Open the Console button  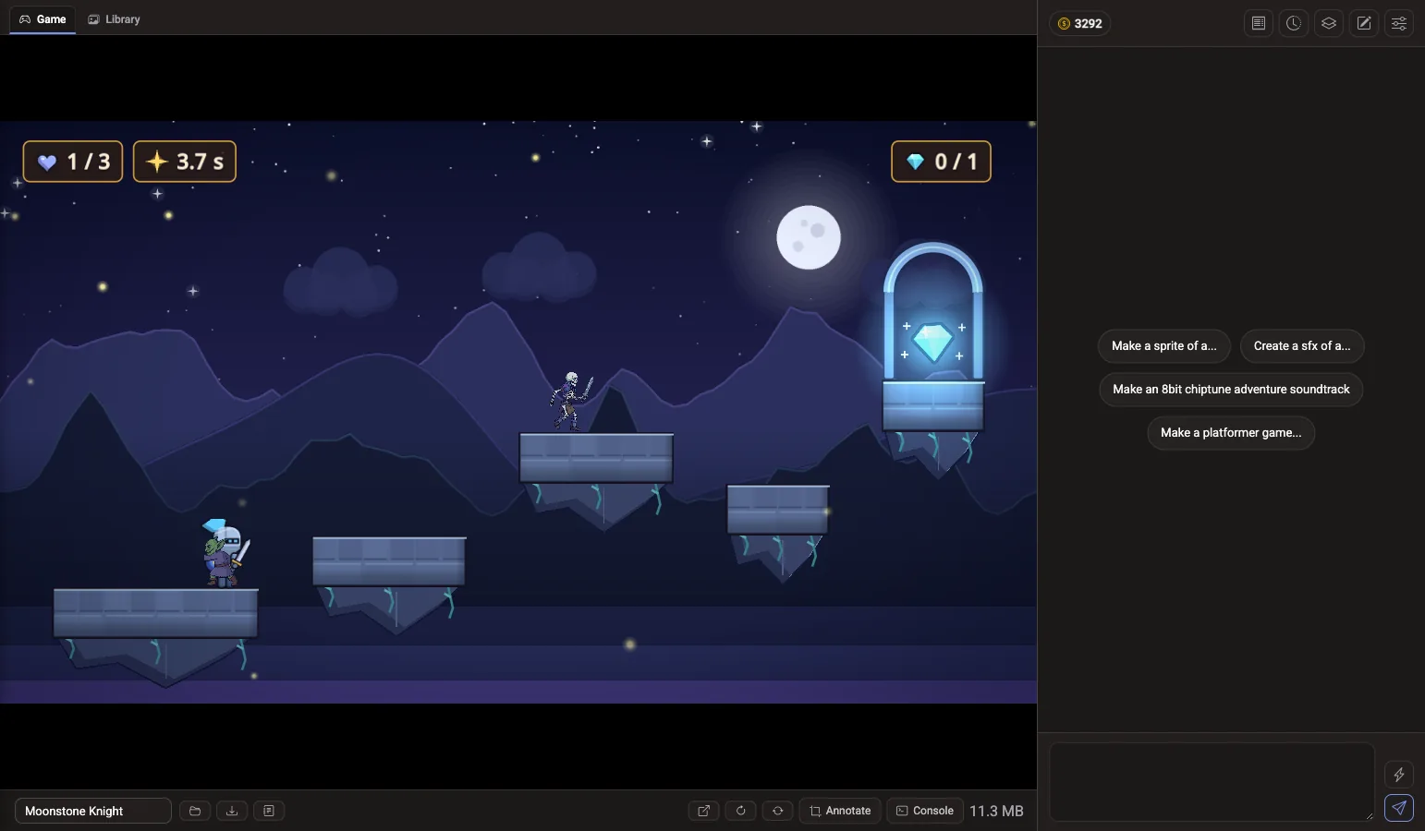(925, 811)
